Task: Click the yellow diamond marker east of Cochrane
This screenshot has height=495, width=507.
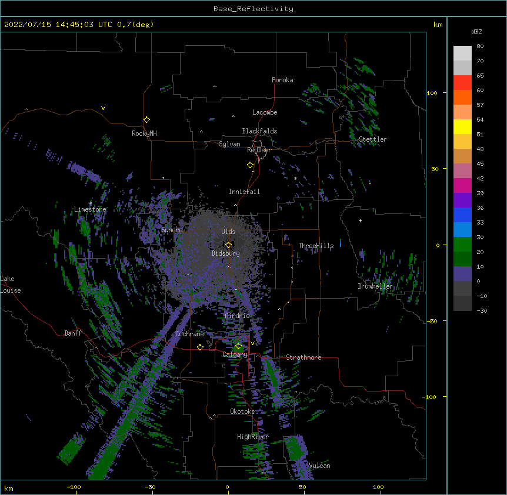Action: click(x=200, y=347)
